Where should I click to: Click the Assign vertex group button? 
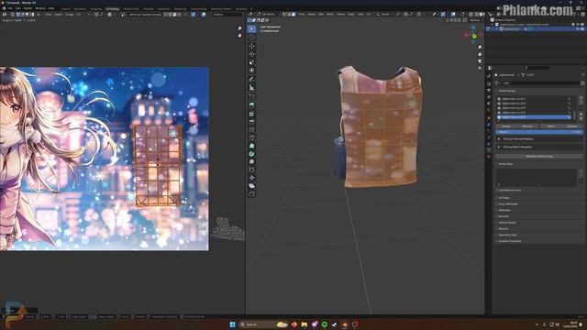505,126
